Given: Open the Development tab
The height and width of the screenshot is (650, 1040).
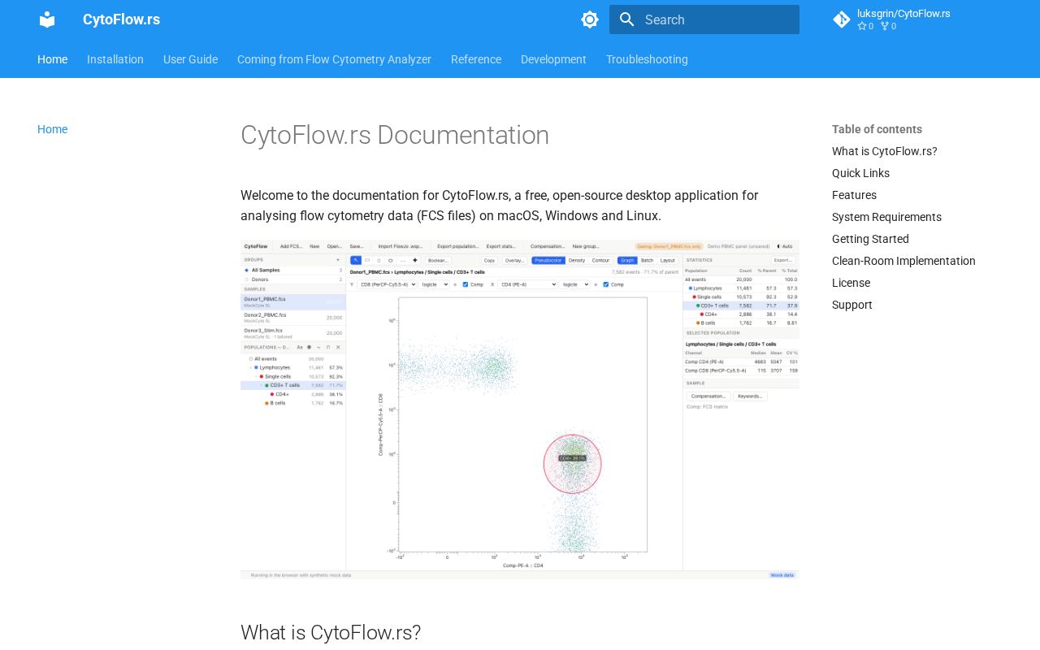Looking at the screenshot, I should 553,59.
